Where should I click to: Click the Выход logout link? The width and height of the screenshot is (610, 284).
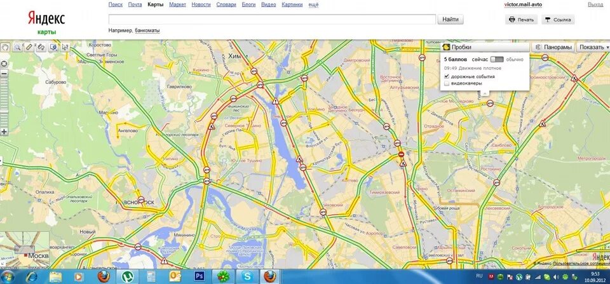(595, 4)
